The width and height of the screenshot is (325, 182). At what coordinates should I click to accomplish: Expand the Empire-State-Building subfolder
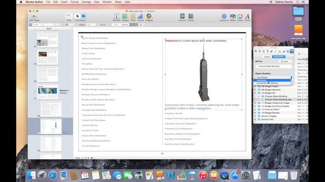pyautogui.click(x=258, y=96)
